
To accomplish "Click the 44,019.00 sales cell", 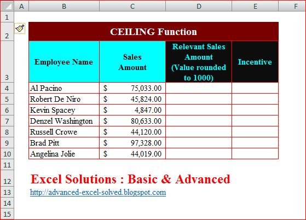I will click(x=132, y=153).
